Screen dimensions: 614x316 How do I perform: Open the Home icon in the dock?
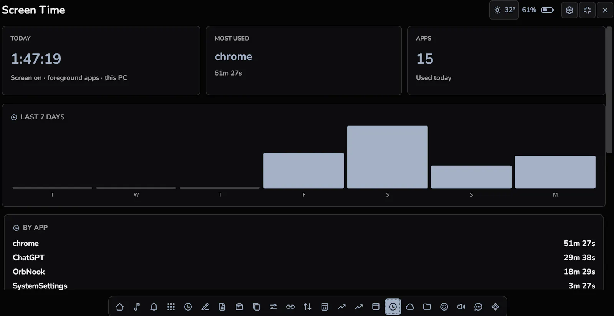pyautogui.click(x=120, y=307)
